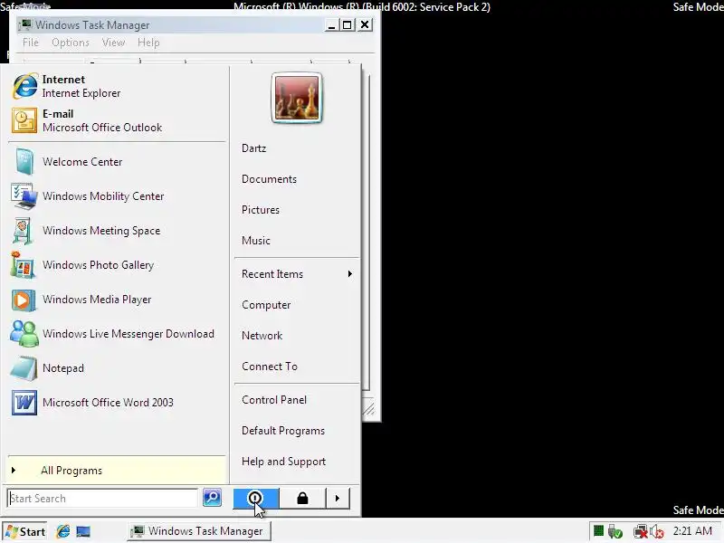This screenshot has width=724, height=543.
Task: Maximize the Windows Task Manager window
Action: point(348,25)
